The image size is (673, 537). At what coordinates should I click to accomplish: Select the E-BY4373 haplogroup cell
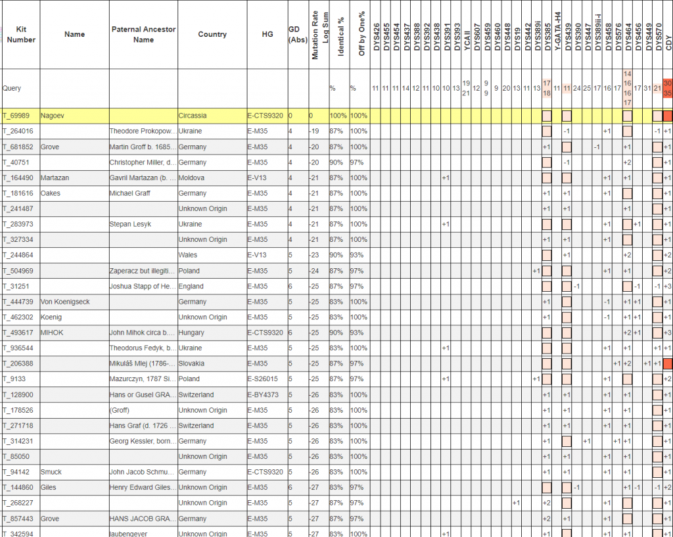tap(264, 395)
